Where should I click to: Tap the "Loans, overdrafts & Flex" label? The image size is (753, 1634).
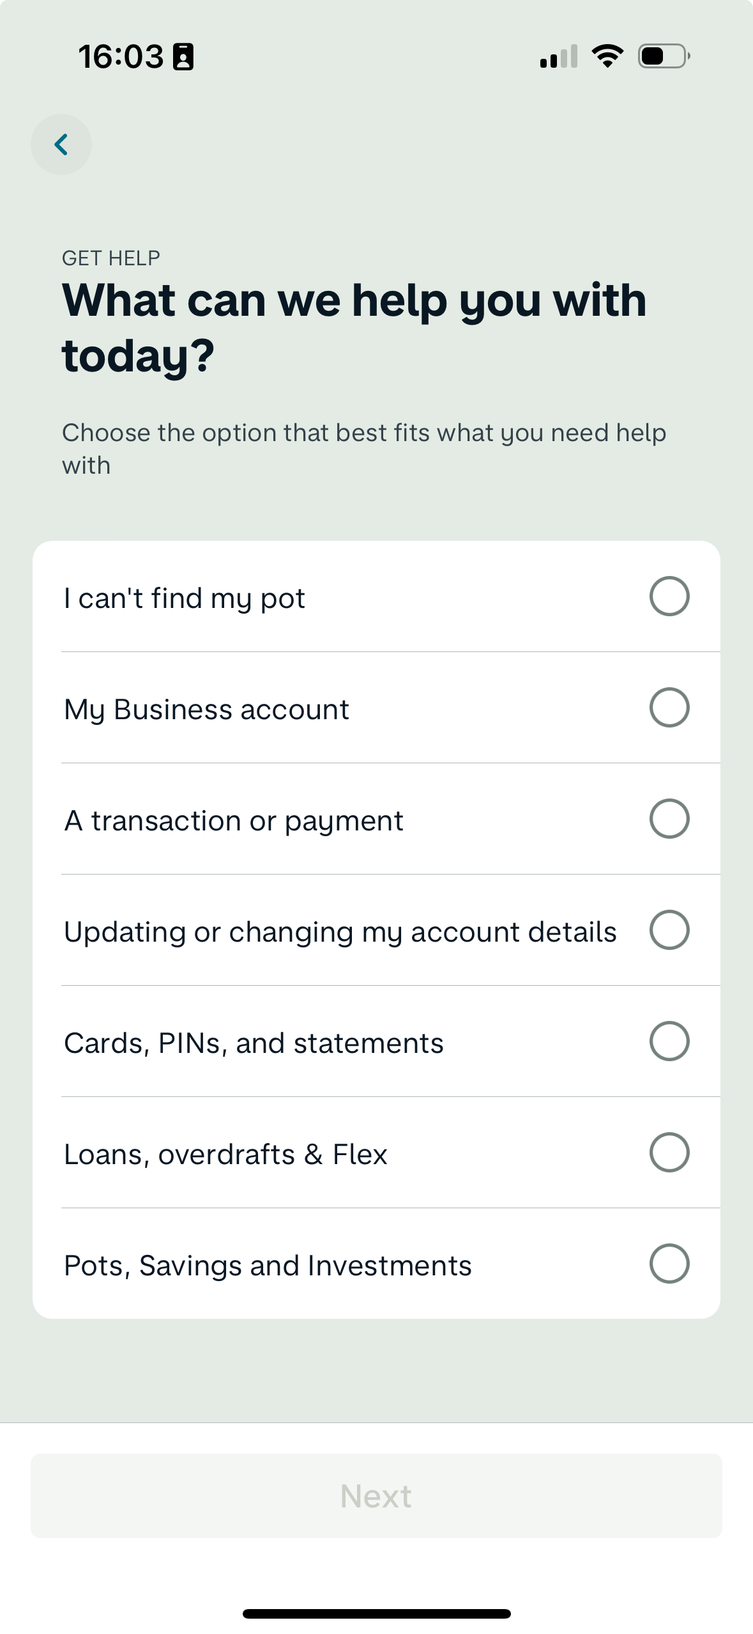225,1155
